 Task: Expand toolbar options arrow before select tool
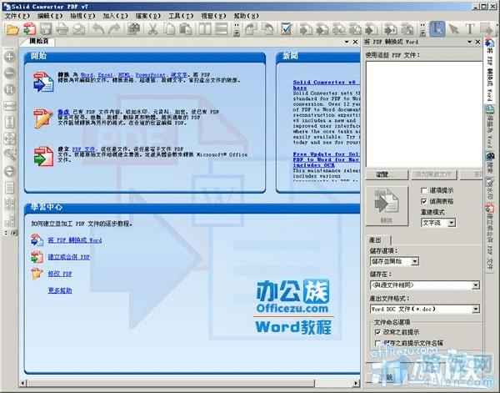tap(422, 29)
